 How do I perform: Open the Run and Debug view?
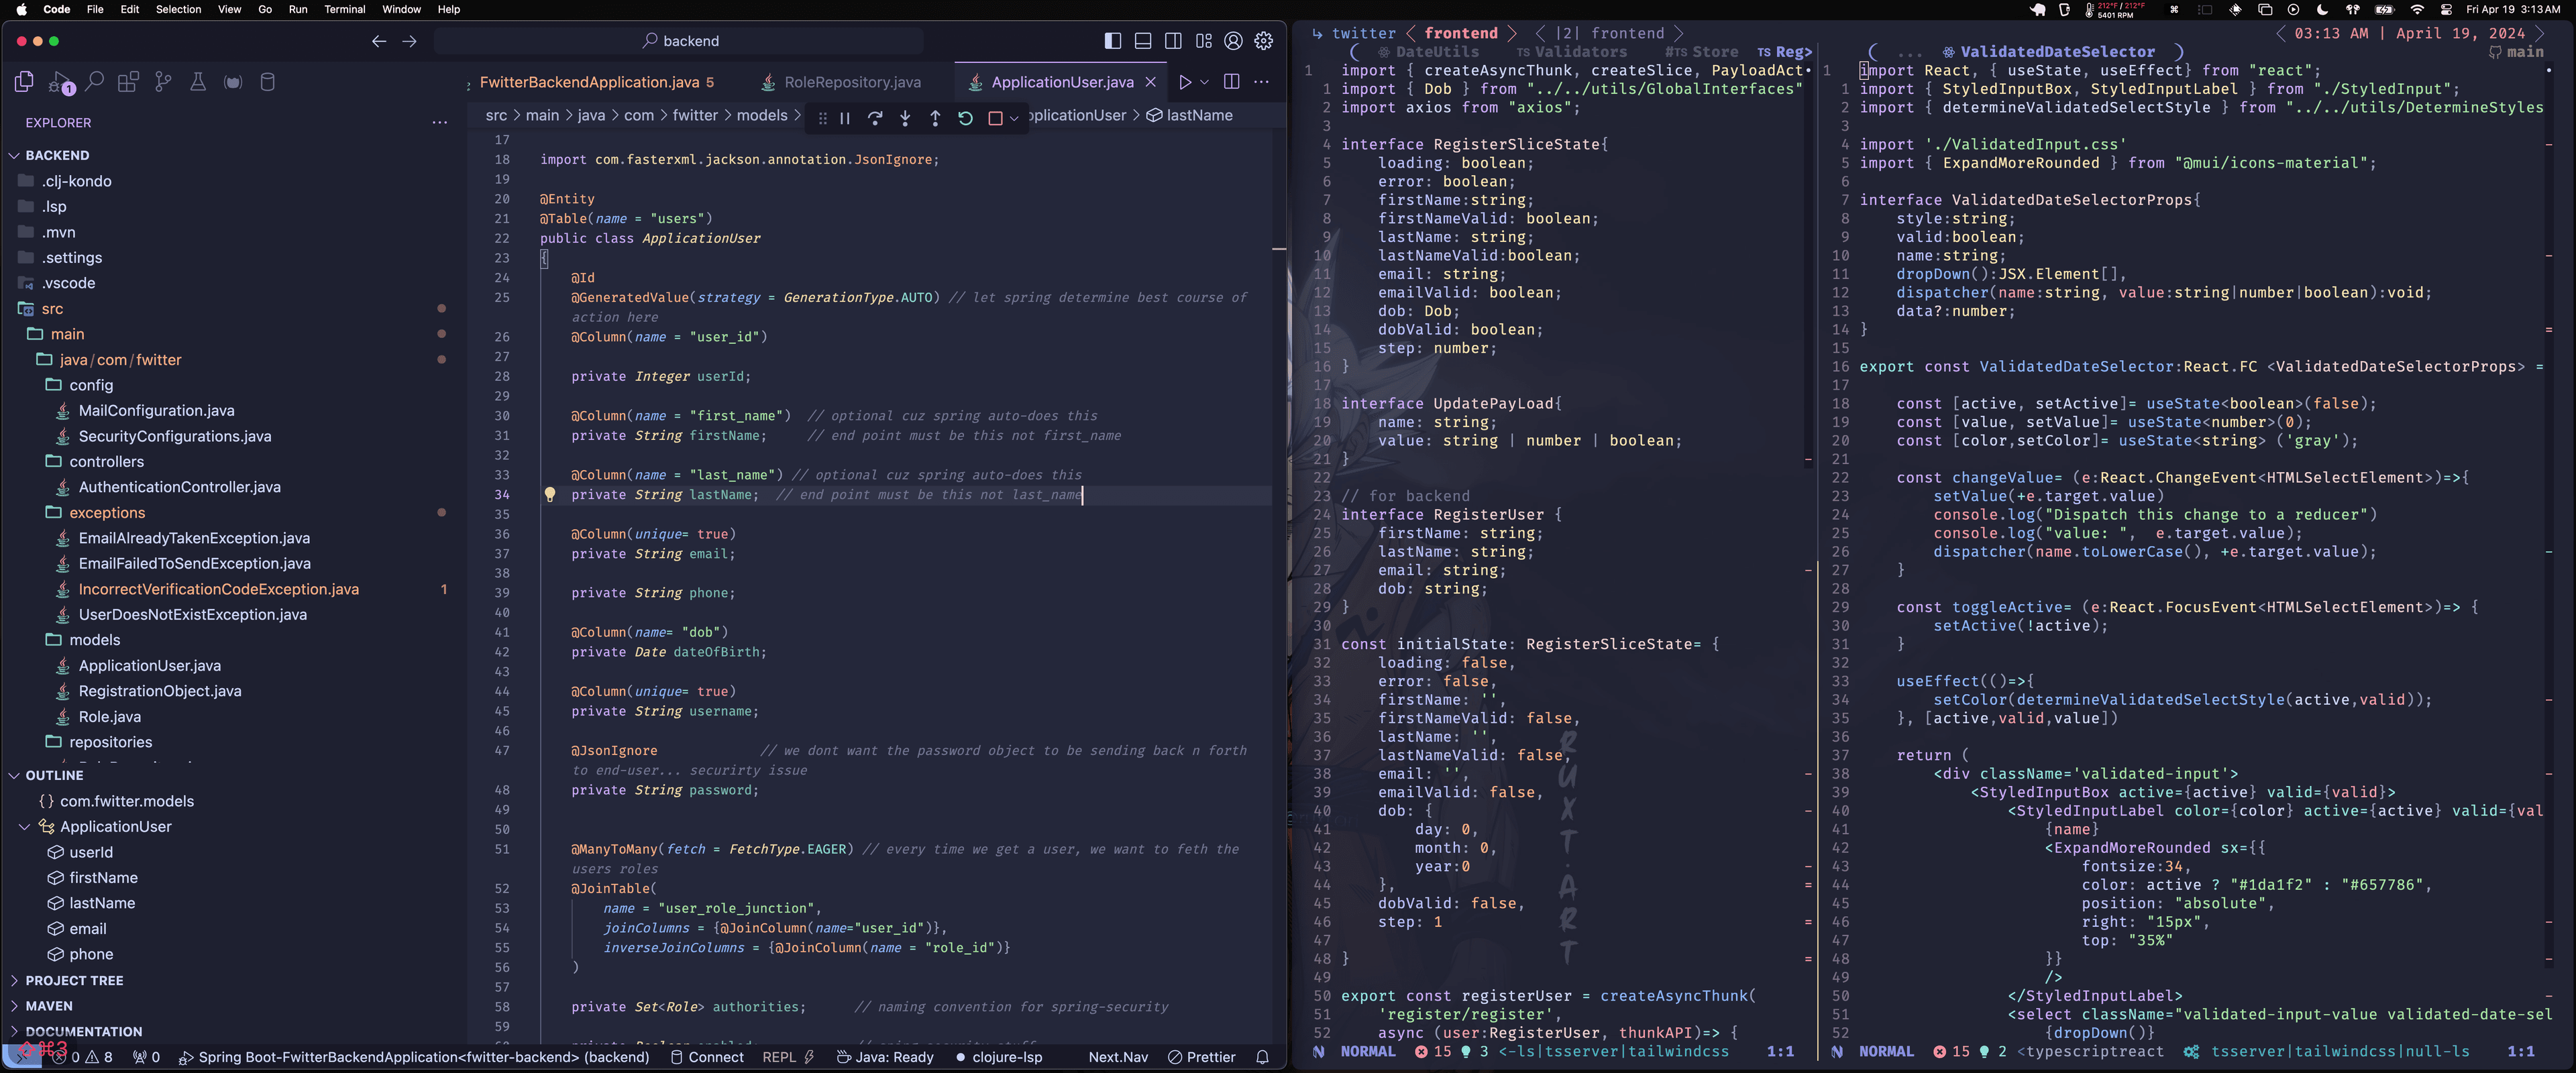[x=61, y=83]
